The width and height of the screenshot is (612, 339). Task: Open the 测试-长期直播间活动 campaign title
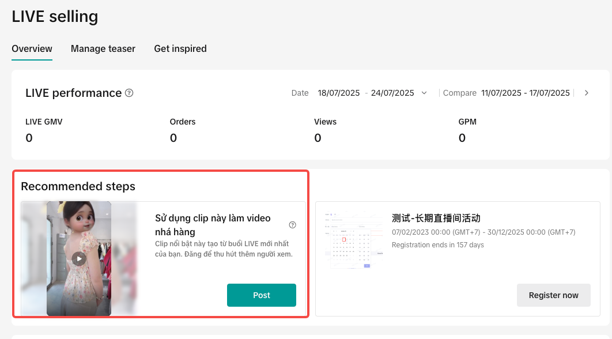pyautogui.click(x=436, y=218)
